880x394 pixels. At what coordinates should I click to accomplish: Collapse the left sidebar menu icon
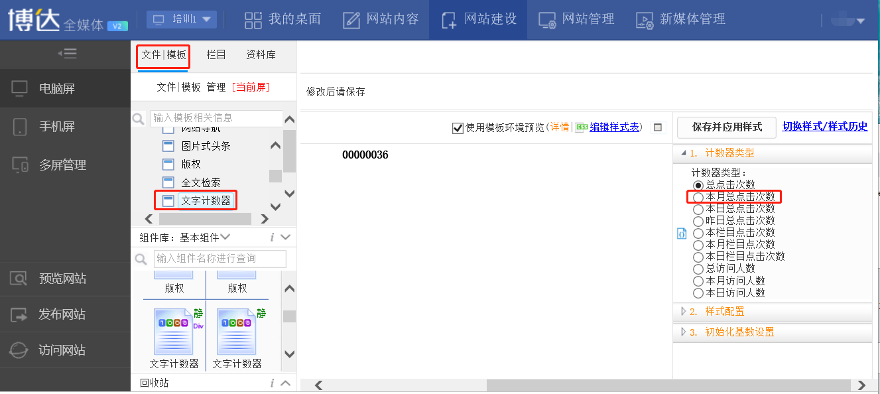pos(67,54)
